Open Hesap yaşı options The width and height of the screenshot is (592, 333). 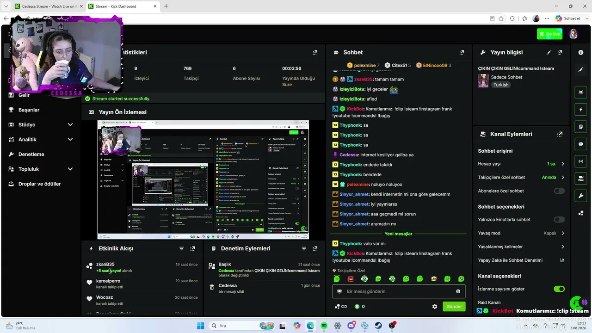pos(521,164)
